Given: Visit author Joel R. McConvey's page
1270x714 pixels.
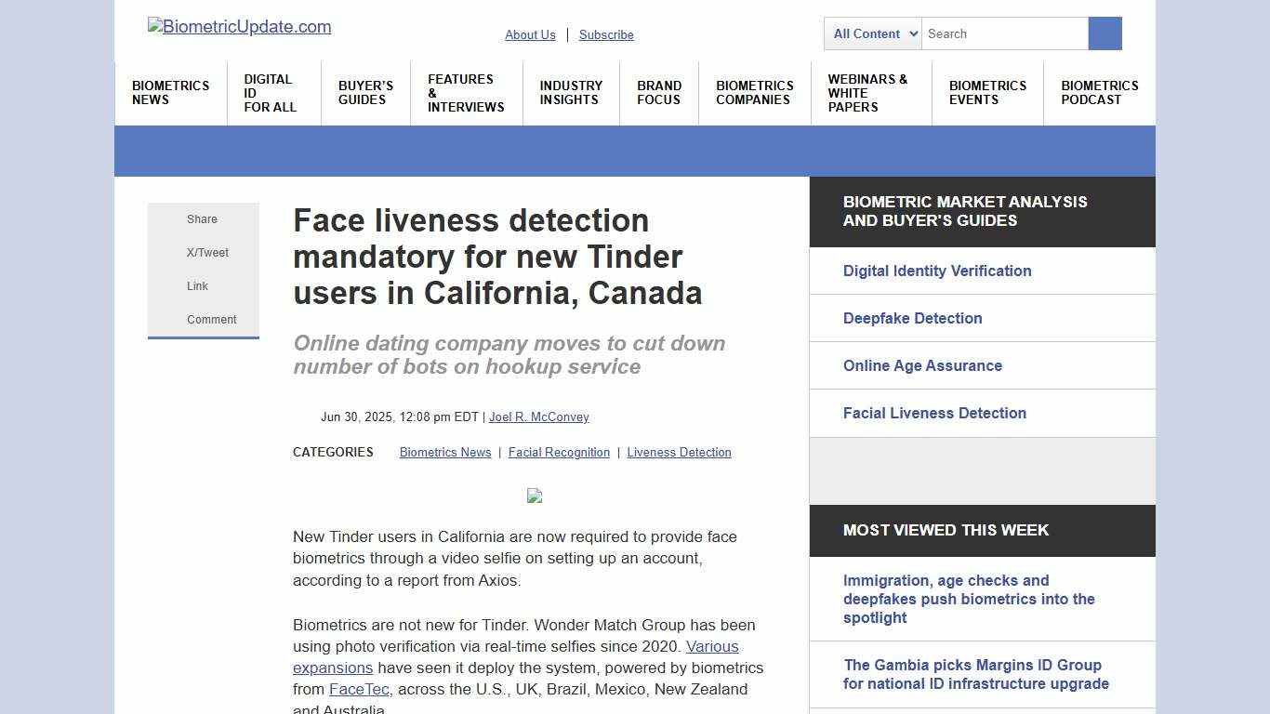Looking at the screenshot, I should pyautogui.click(x=539, y=416).
